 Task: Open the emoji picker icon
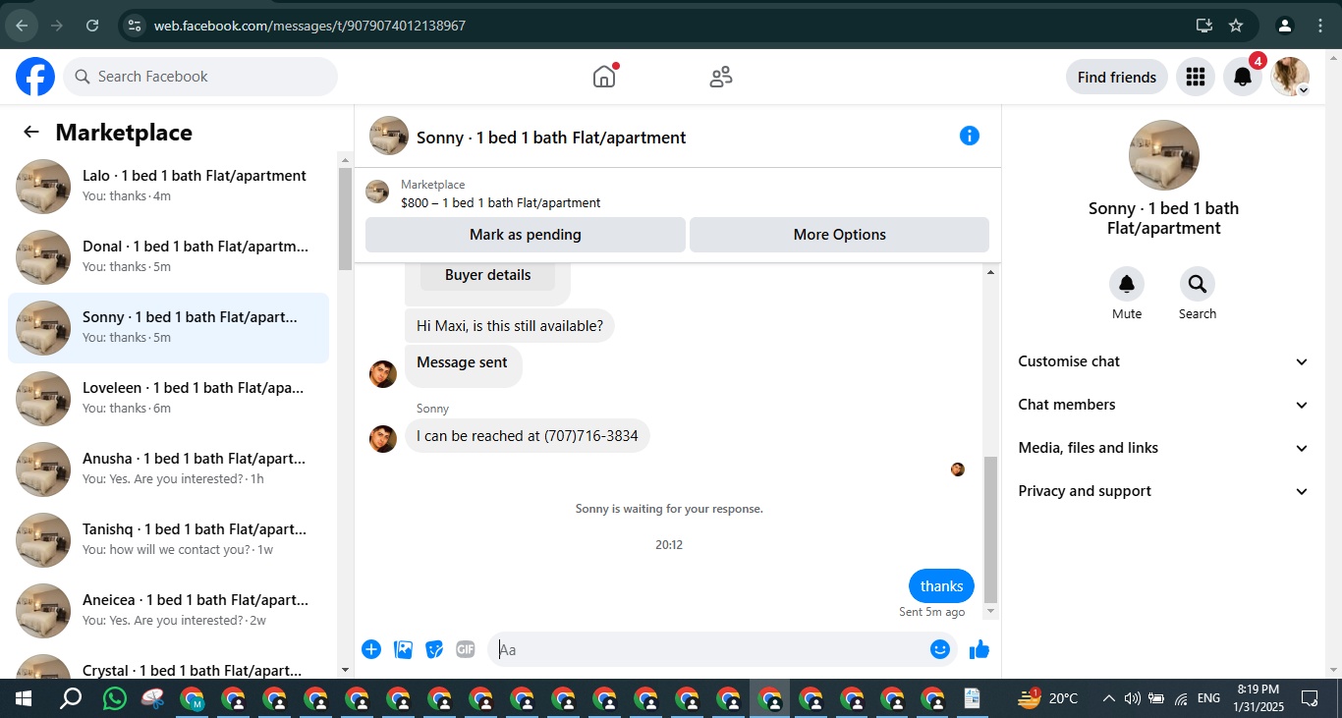point(940,649)
